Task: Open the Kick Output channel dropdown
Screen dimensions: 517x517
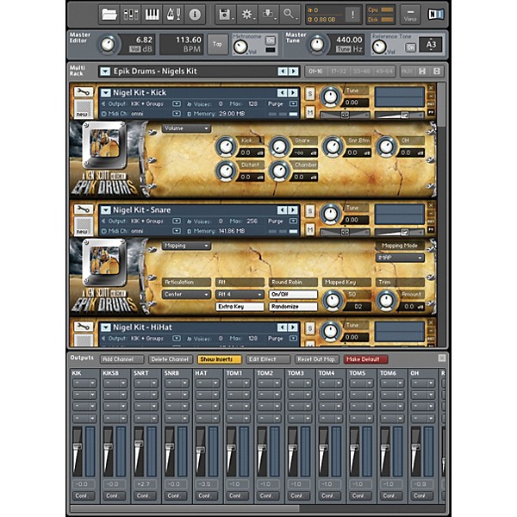Action: (x=177, y=104)
